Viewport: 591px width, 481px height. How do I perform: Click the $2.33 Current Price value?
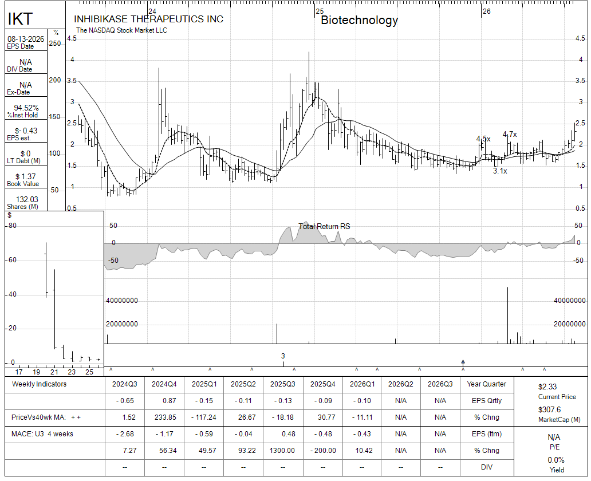[x=547, y=387]
